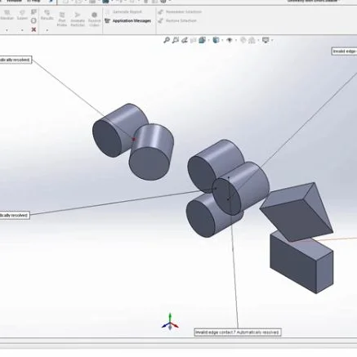This screenshot has width=357, height=357.
Task: Expand the View Settings dropdown arrow
Action: coord(272,41)
